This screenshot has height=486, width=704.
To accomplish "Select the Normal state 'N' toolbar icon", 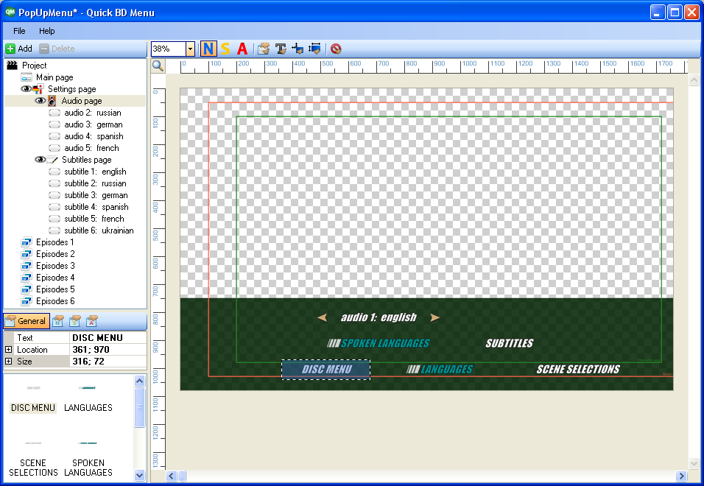I will [x=208, y=49].
